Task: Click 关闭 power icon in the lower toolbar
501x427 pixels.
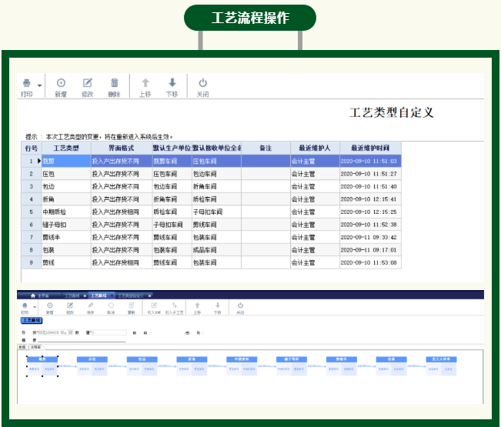Action: 240,305
